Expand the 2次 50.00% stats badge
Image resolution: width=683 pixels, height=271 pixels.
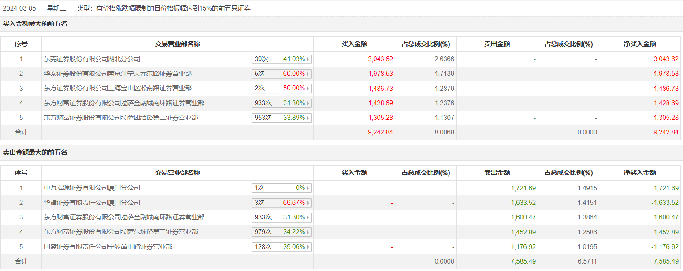[281, 88]
